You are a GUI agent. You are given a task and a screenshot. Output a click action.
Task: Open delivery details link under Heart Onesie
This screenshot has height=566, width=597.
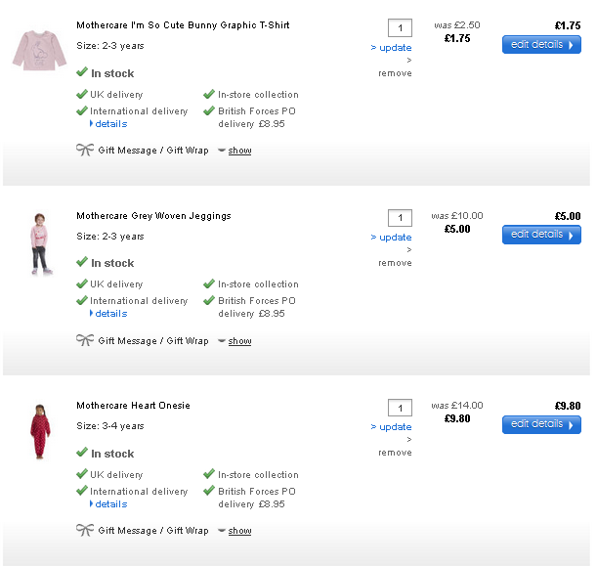click(x=110, y=504)
